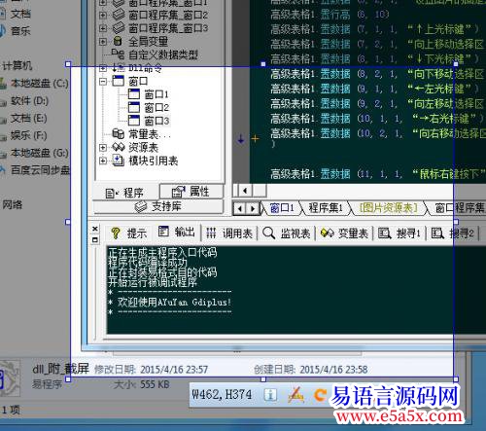Open the 支持库 panel tab

point(158,206)
